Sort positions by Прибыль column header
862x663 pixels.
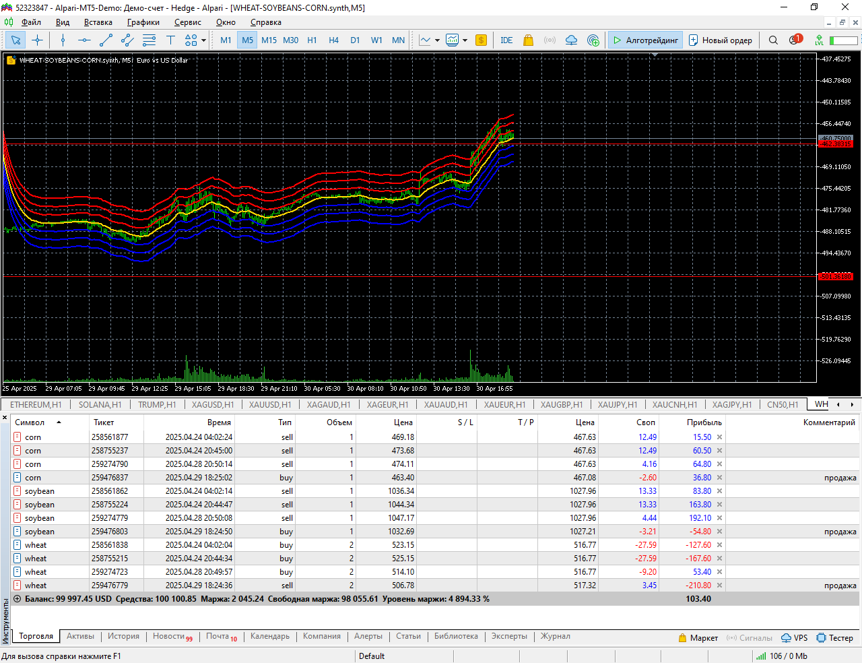(x=704, y=422)
